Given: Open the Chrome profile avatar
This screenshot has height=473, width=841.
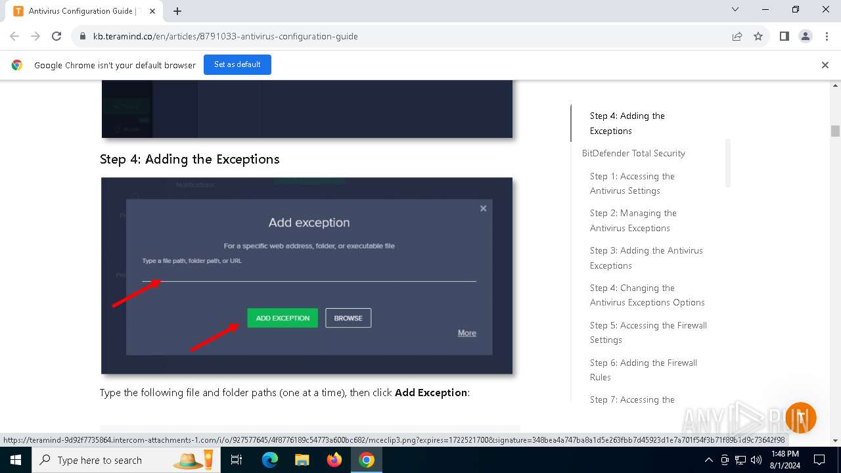Looking at the screenshot, I should tap(806, 36).
